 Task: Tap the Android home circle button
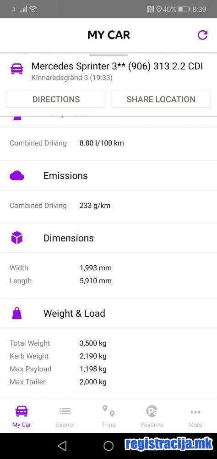[x=108, y=446]
